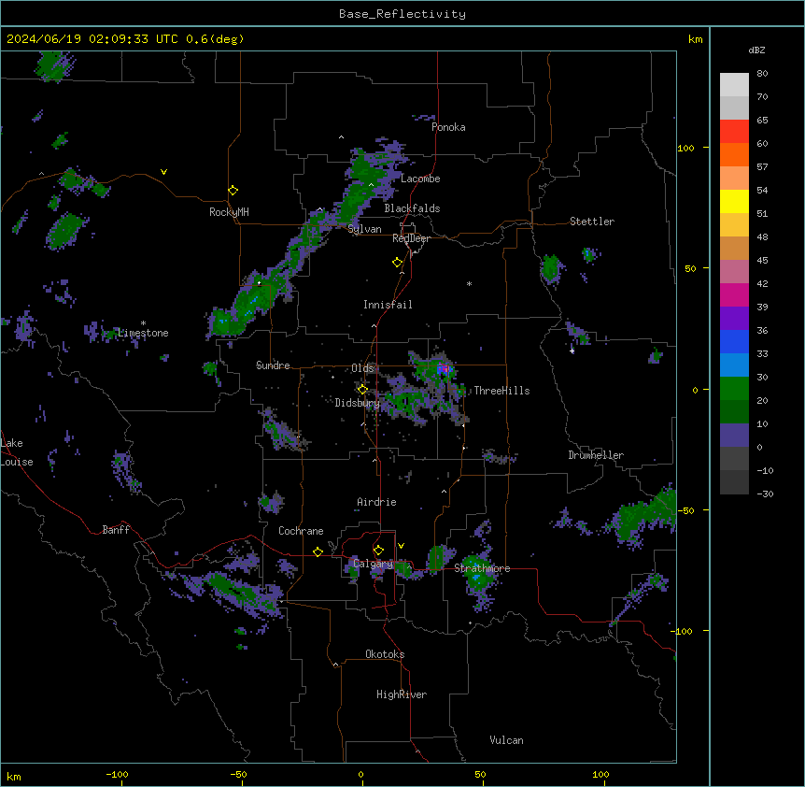Click the yellow 54 dBZ legend swatch
The image size is (805, 787).
734,201
